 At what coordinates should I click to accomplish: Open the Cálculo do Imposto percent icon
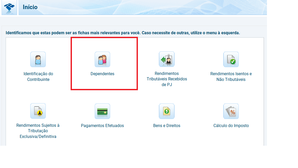(x=231, y=111)
